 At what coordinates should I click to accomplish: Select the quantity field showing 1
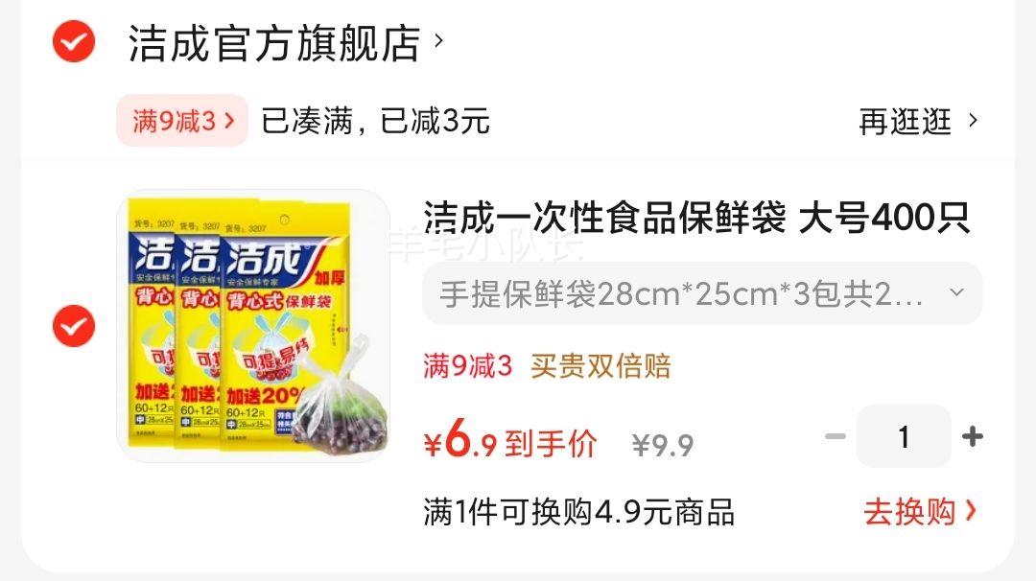pyautogui.click(x=904, y=436)
